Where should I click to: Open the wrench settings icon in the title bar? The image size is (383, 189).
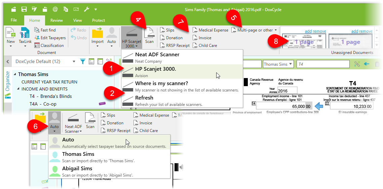pos(86,9)
